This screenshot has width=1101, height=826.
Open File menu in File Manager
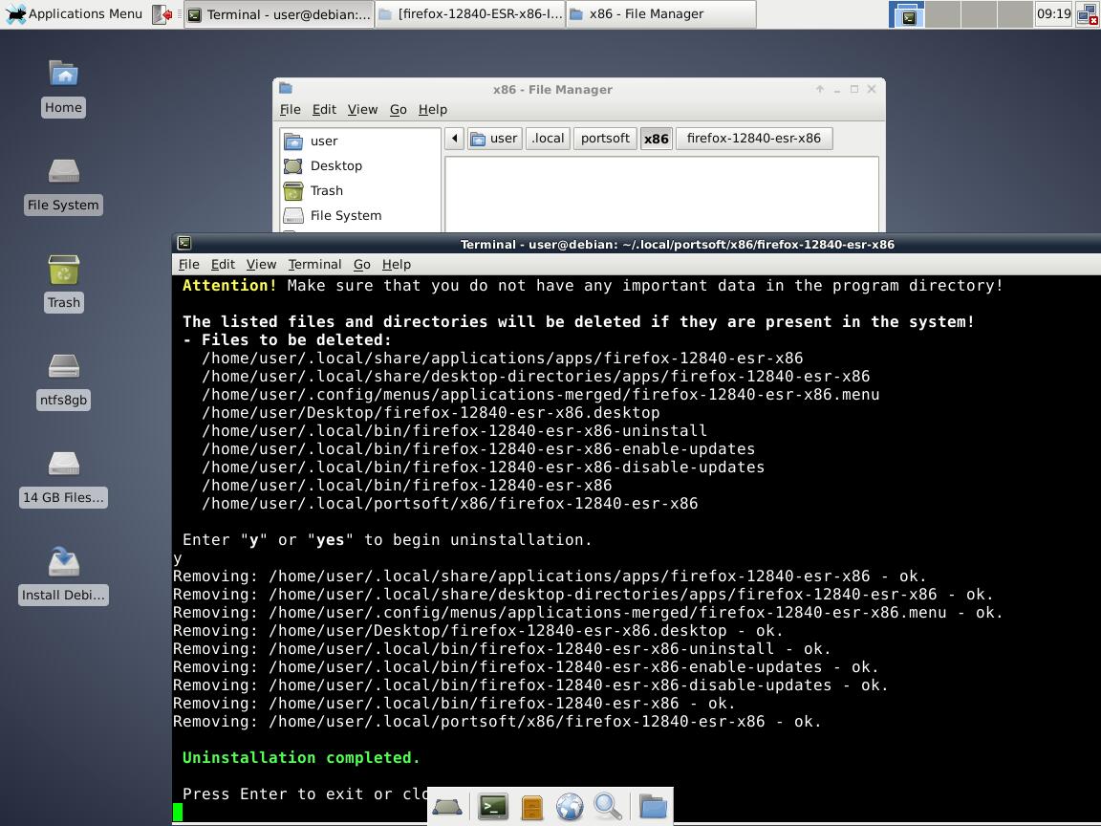pos(290,110)
